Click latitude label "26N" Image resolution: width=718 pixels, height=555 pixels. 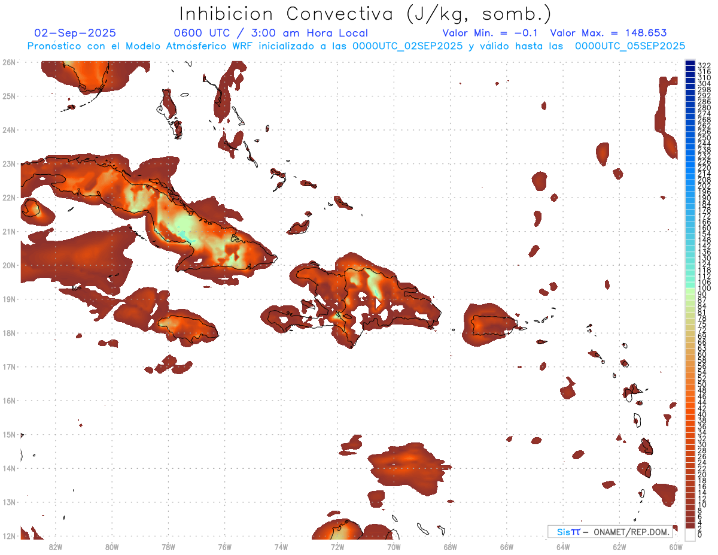(x=9, y=62)
